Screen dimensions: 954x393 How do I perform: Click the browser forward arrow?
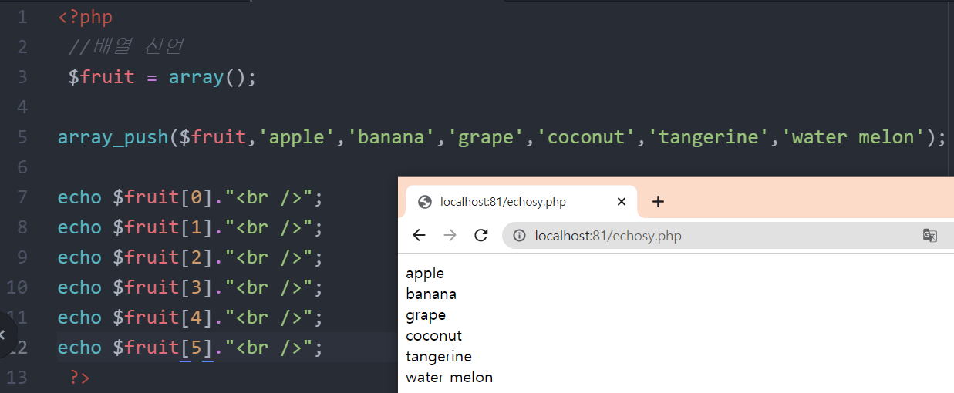point(450,236)
